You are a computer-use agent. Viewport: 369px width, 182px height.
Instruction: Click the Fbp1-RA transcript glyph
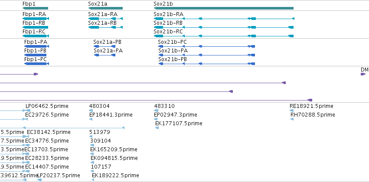tap(36, 19)
